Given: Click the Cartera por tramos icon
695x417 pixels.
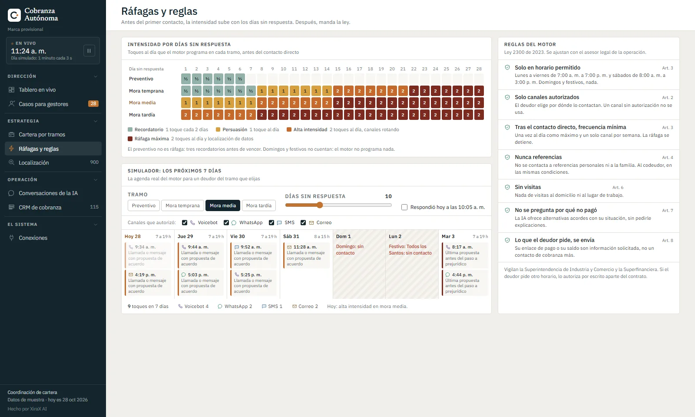Looking at the screenshot, I should [12, 135].
